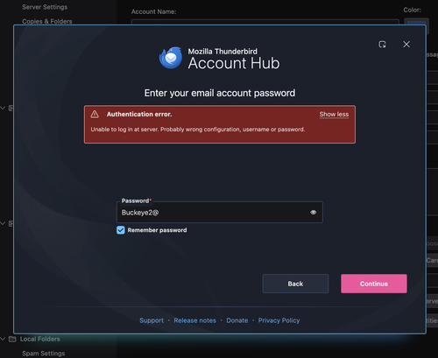Collapse the Local Folders chevron

tap(3, 339)
